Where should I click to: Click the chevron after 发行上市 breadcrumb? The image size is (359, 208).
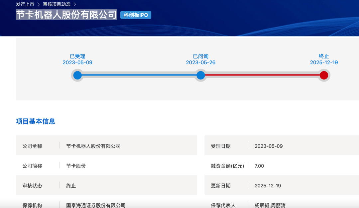coord(39,4)
